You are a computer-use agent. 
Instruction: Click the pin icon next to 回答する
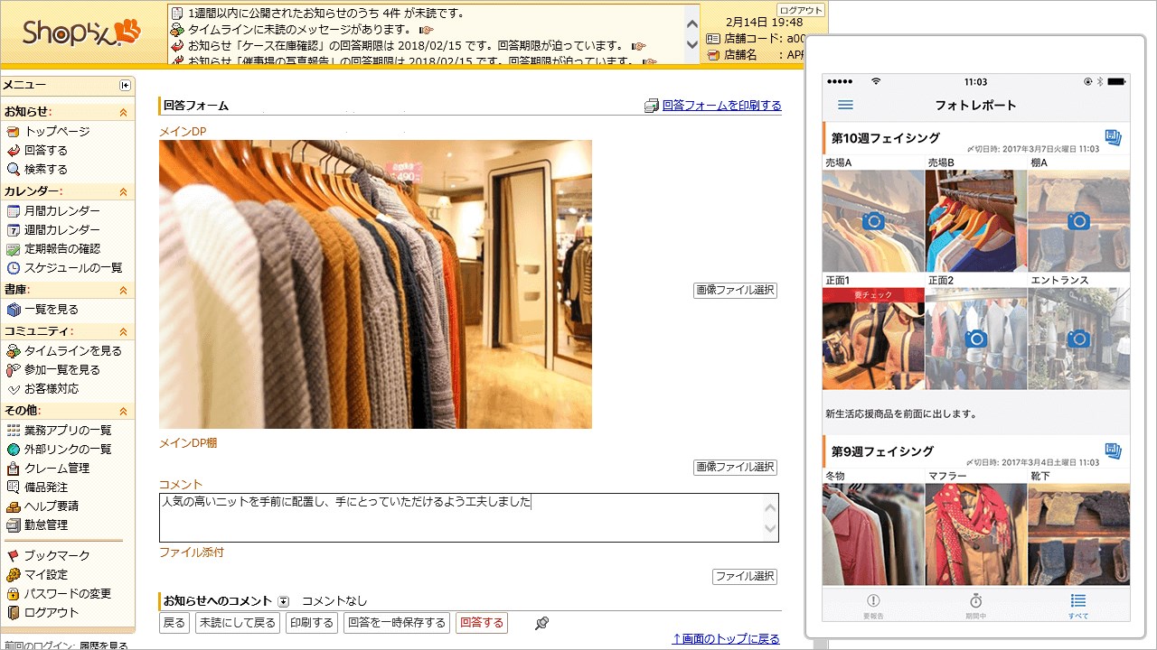(541, 623)
